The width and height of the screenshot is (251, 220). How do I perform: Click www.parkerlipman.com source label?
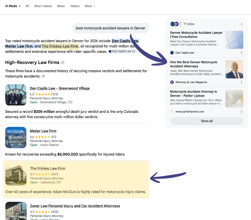[x=190, y=112]
